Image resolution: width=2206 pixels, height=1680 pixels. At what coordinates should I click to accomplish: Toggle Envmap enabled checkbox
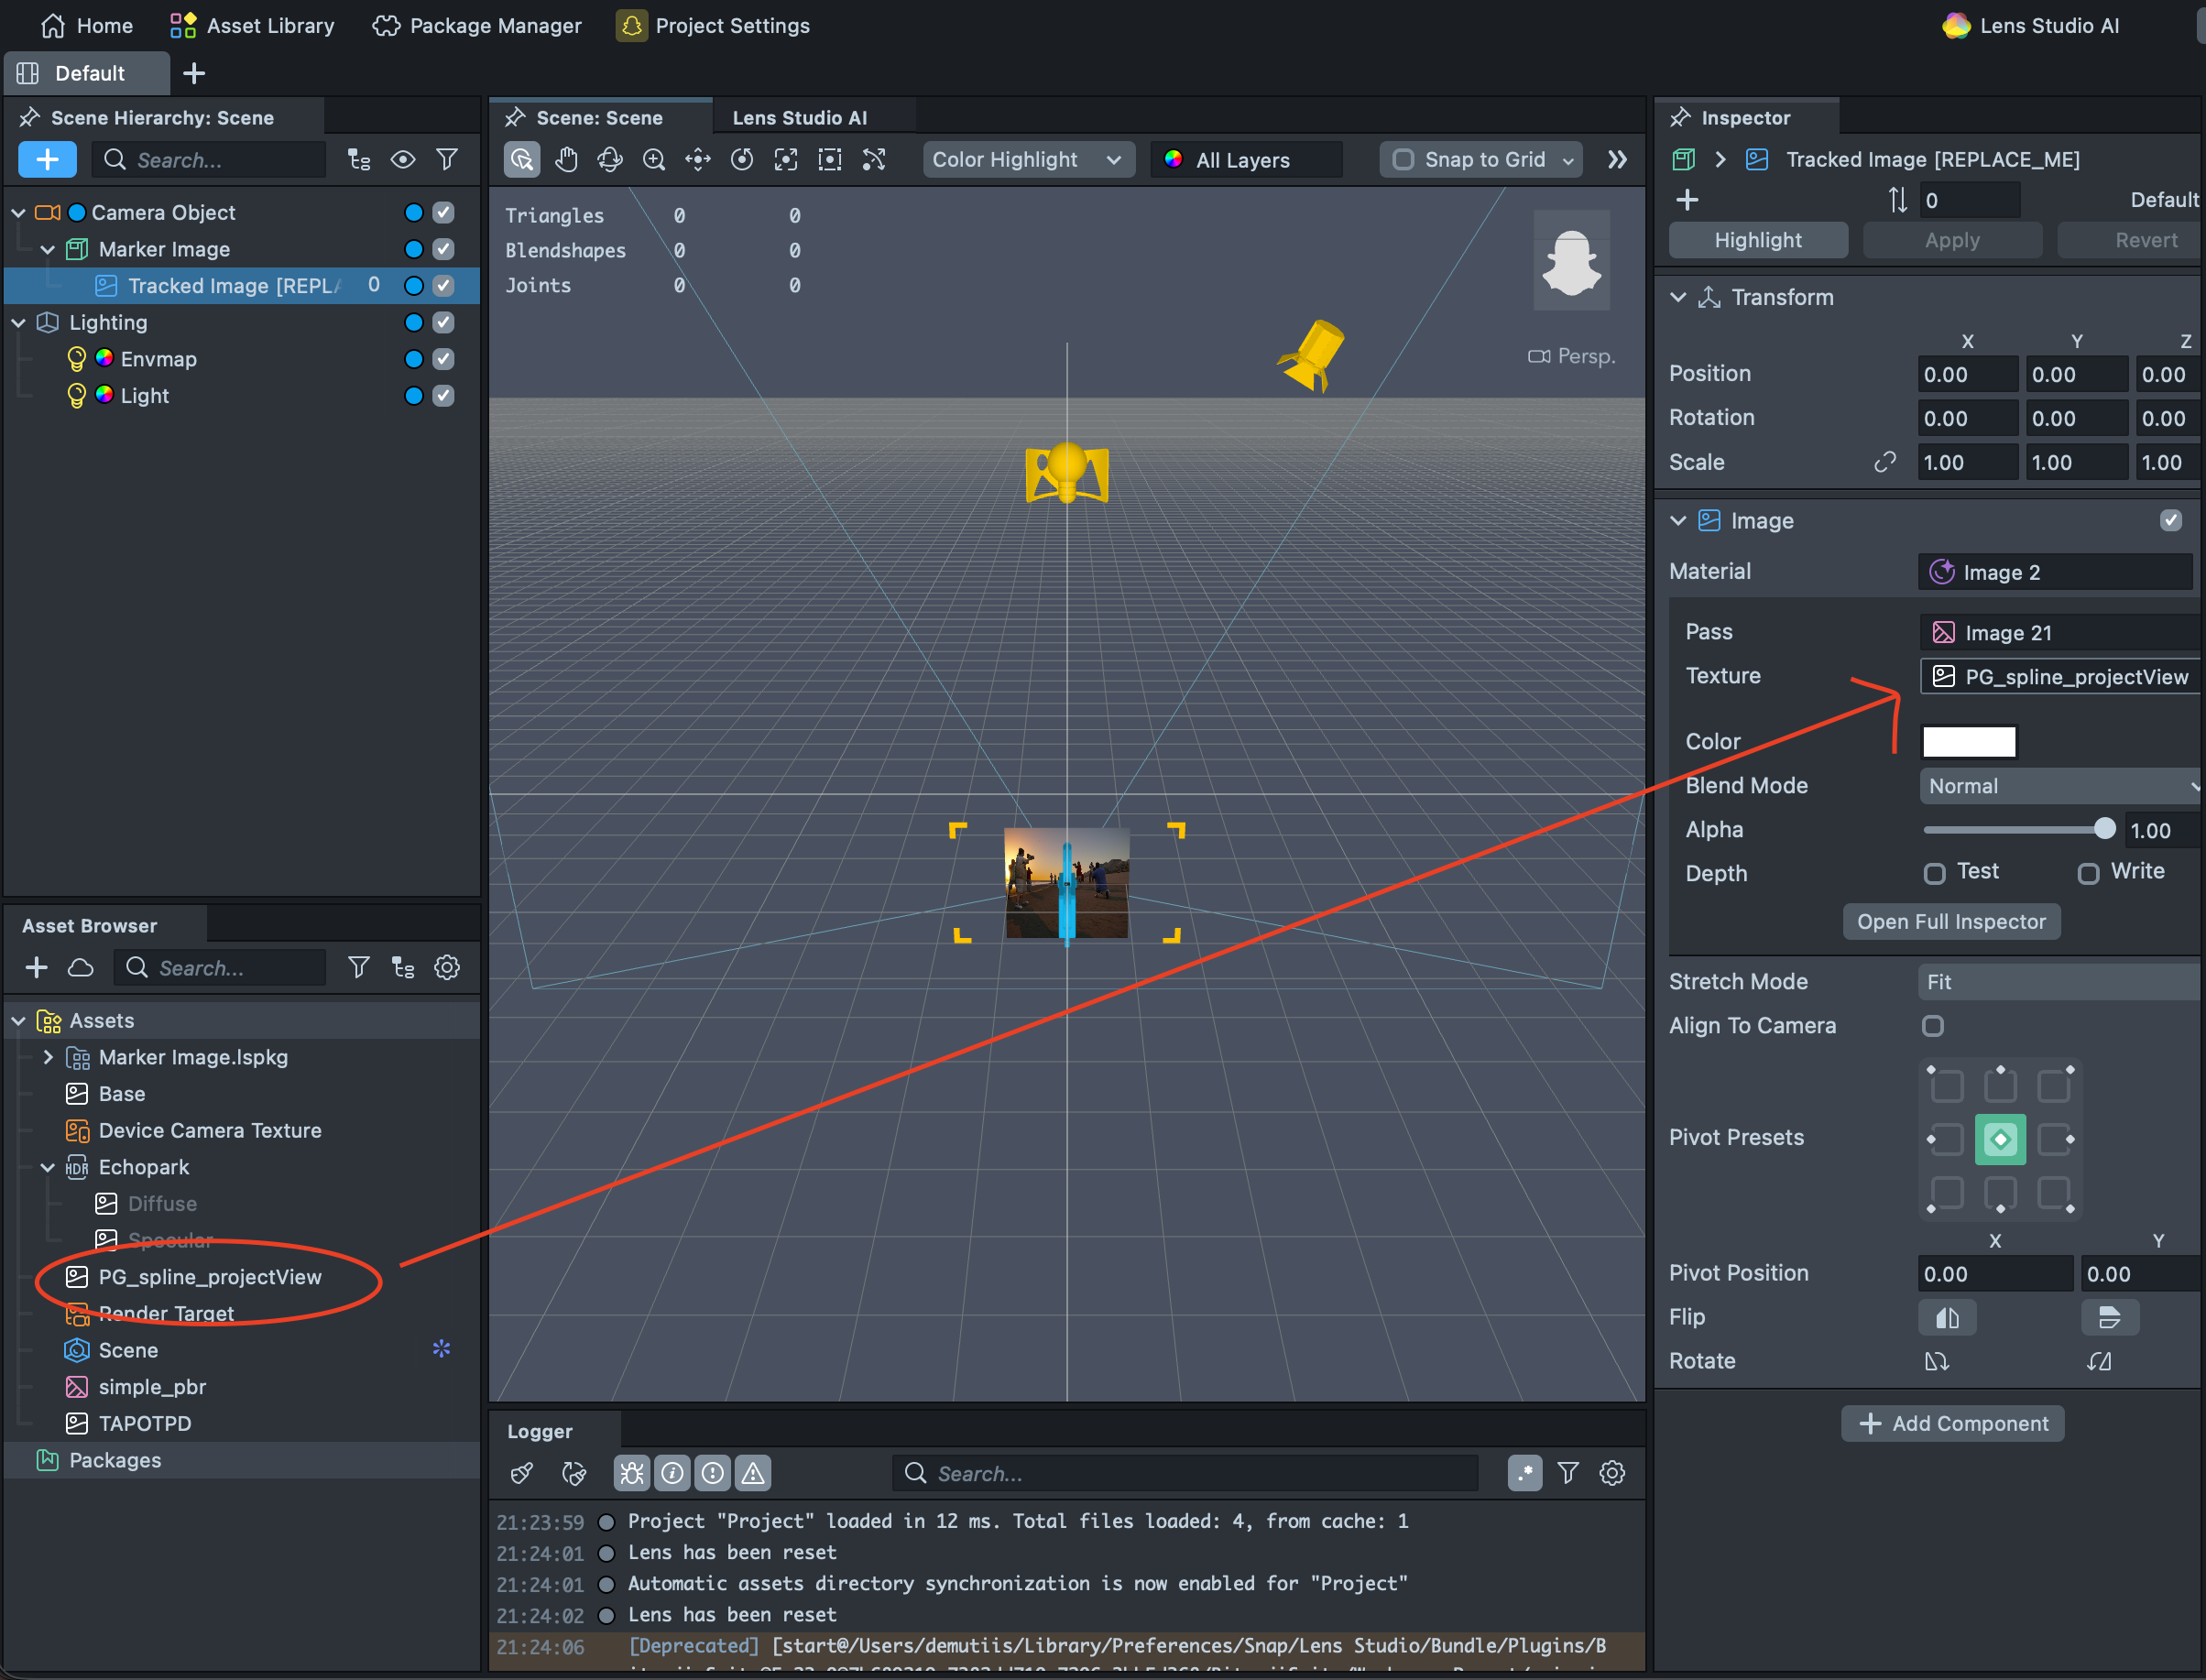click(x=443, y=359)
